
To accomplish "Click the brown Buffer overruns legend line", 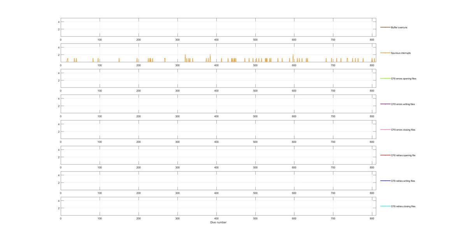I will tap(385, 27).
